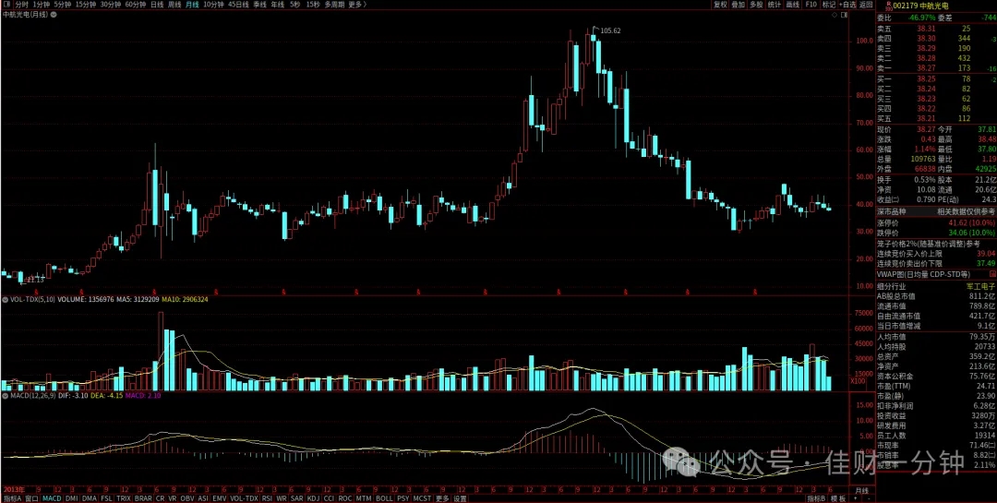Screen dimensions: 997x503
Task: Switch to 季线 quarterly chart
Action: point(259,5)
